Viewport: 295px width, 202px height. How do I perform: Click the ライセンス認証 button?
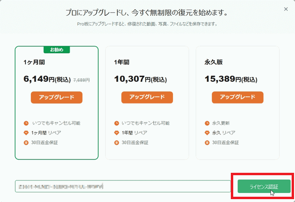(x=263, y=186)
